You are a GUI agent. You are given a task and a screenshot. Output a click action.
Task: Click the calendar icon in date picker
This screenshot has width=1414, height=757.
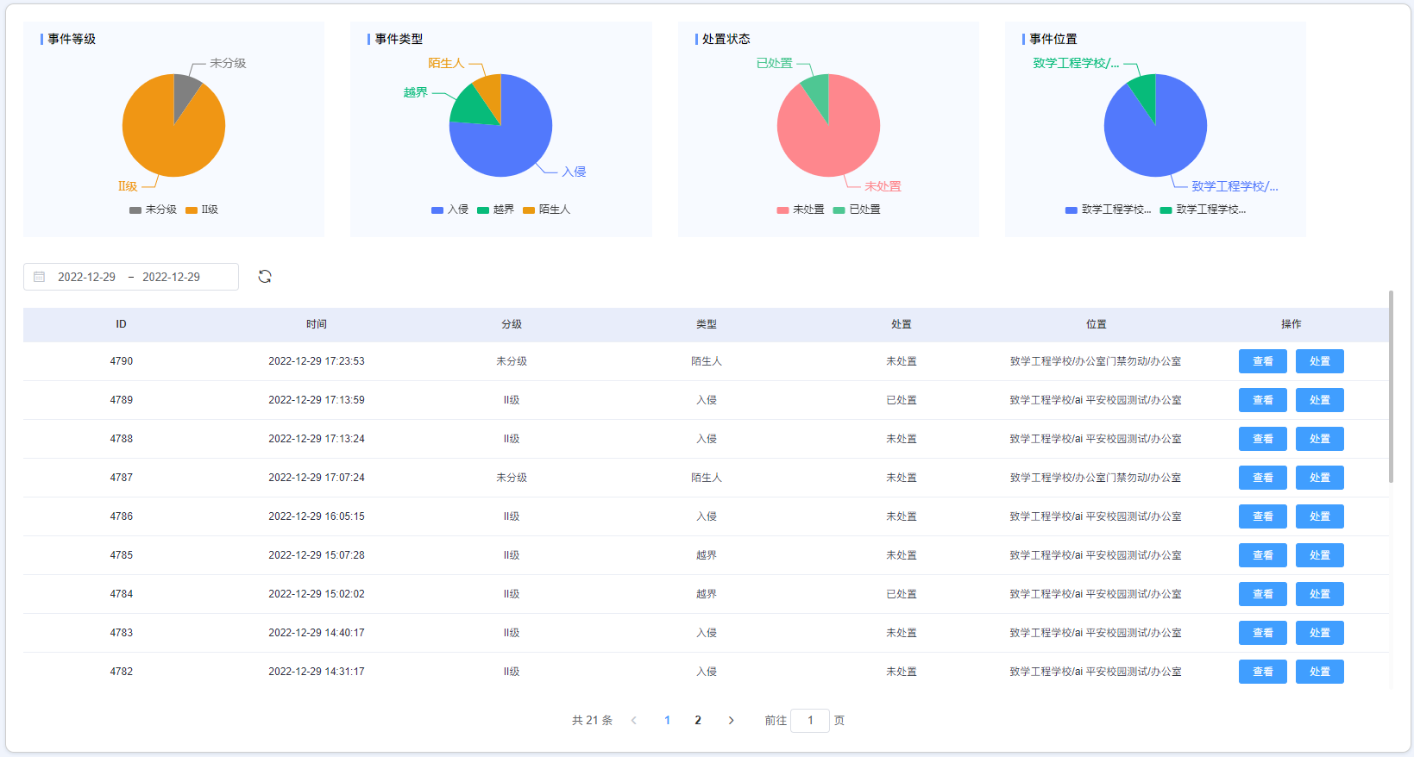[39, 277]
